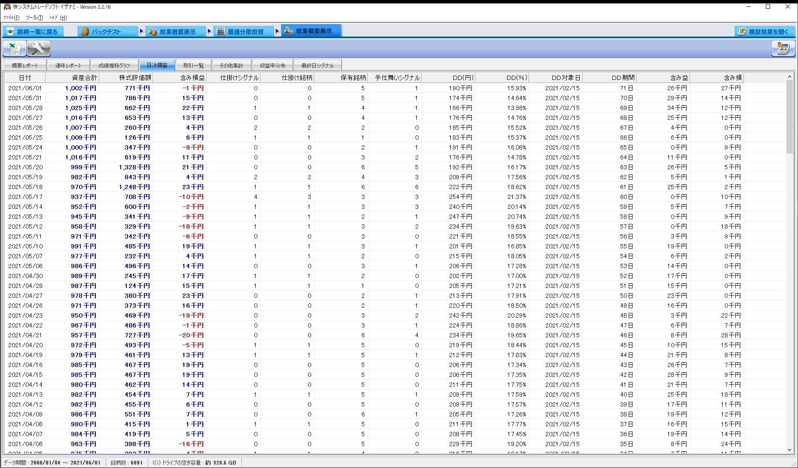Viewport: 798px width, 468px height.
Task: Click the 日付 column header
Action: pyautogui.click(x=25, y=78)
